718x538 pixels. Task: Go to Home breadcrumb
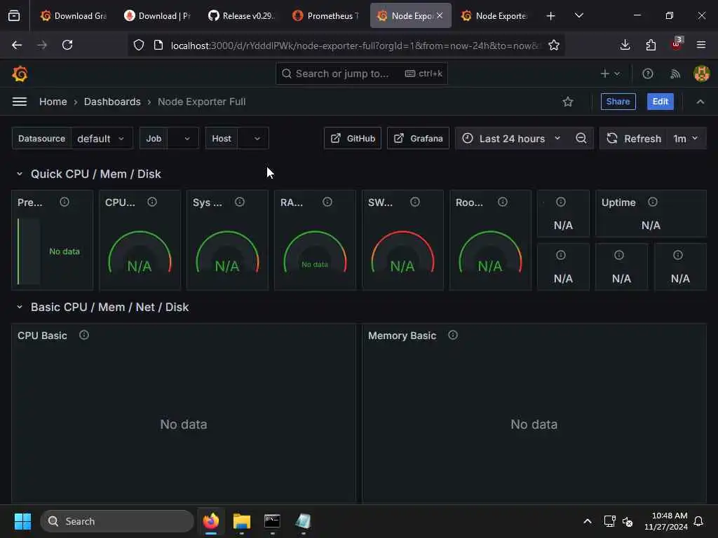53,102
